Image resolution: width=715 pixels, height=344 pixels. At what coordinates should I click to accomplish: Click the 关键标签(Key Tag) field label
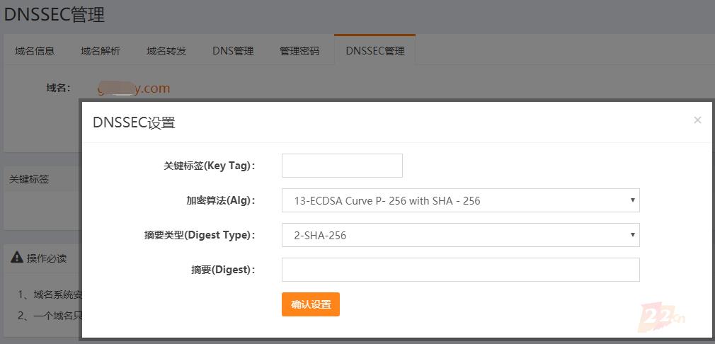[209, 166]
